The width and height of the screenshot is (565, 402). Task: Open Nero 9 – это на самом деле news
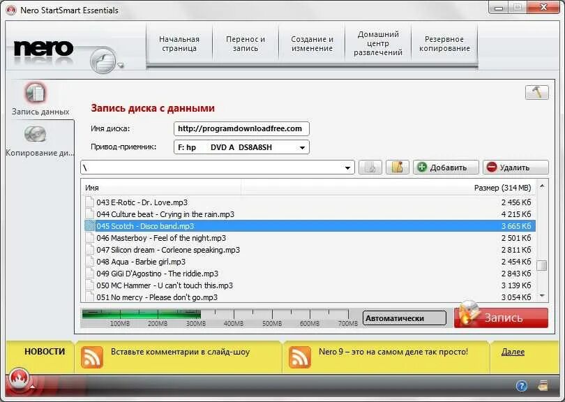click(x=393, y=352)
